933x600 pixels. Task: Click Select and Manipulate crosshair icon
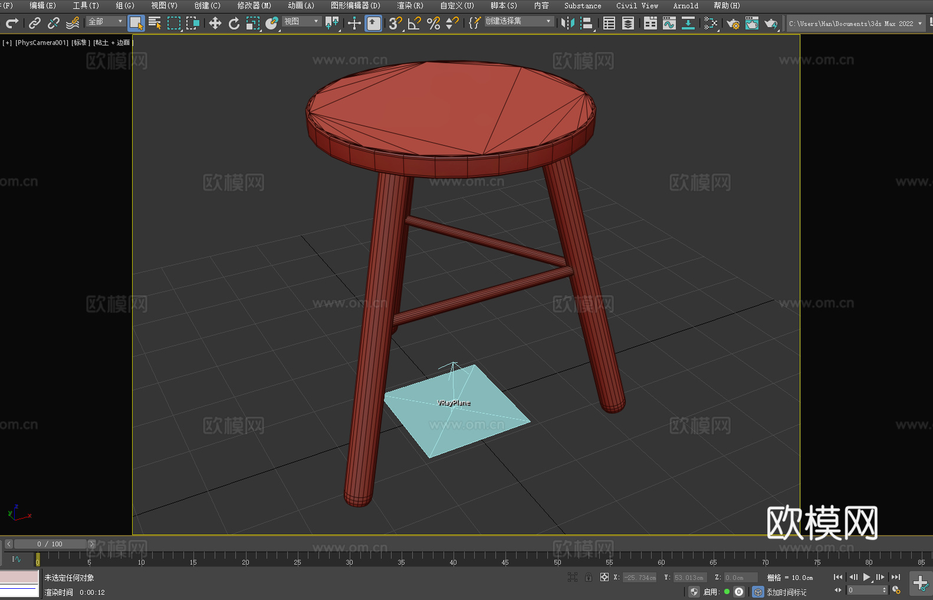354,23
